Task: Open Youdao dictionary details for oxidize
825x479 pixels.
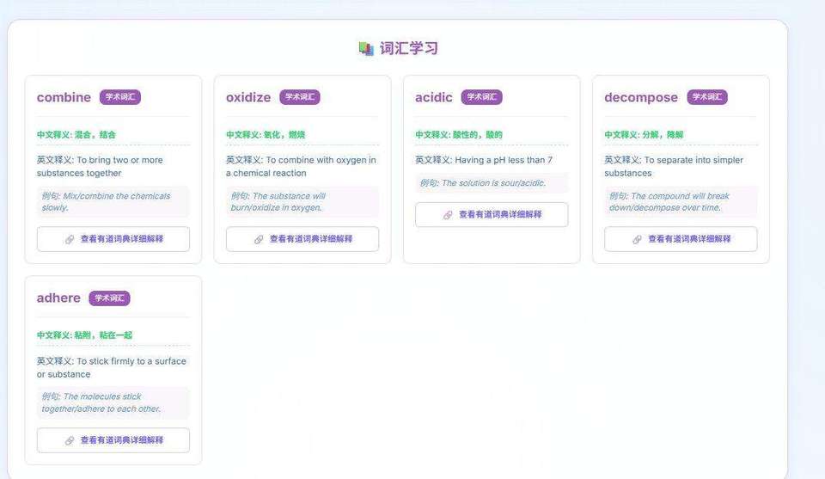Action: 302,239
